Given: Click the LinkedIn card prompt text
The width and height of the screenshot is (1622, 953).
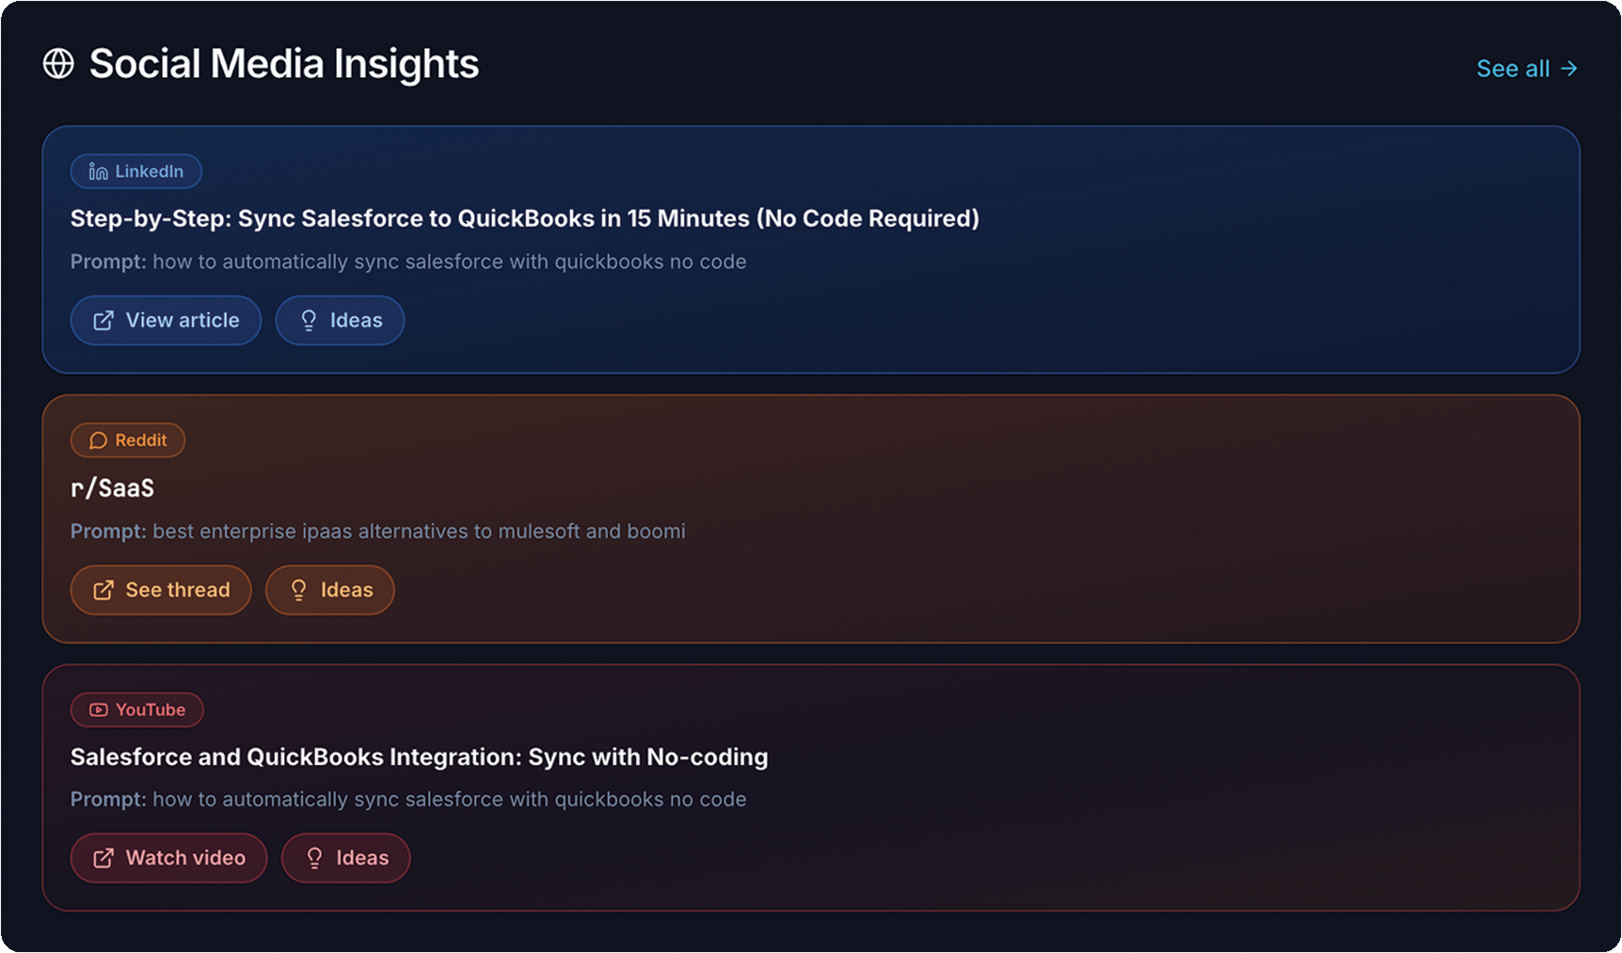Looking at the screenshot, I should tap(408, 262).
